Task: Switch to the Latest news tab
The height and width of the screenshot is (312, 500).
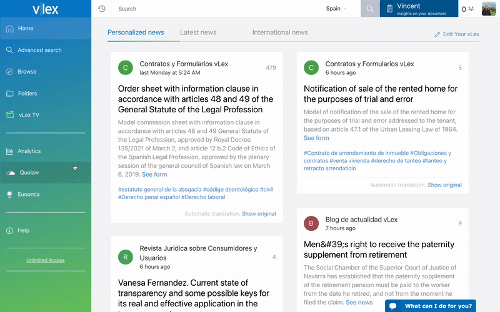Action: pos(198,32)
